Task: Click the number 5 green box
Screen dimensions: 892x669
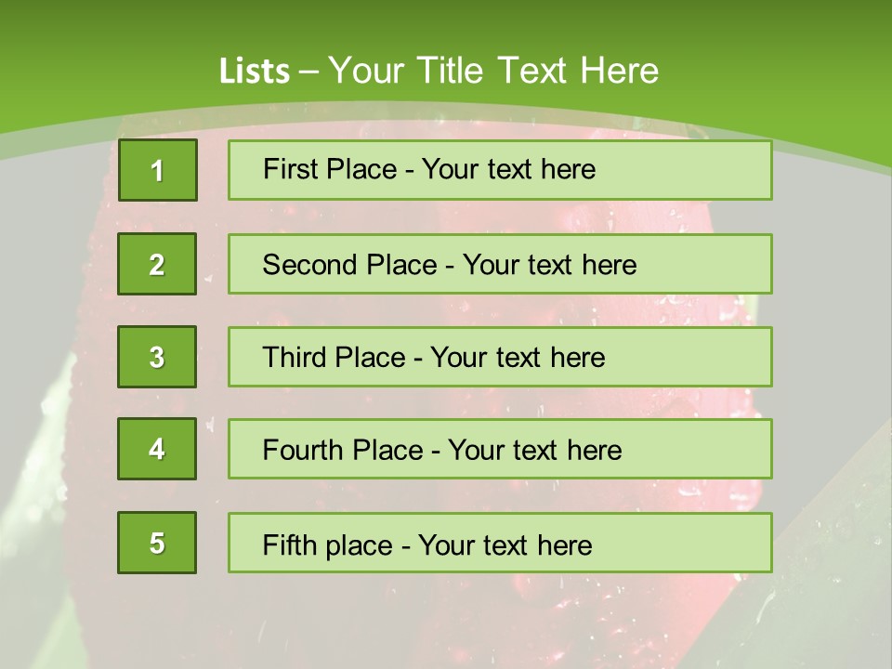Action: point(157,543)
